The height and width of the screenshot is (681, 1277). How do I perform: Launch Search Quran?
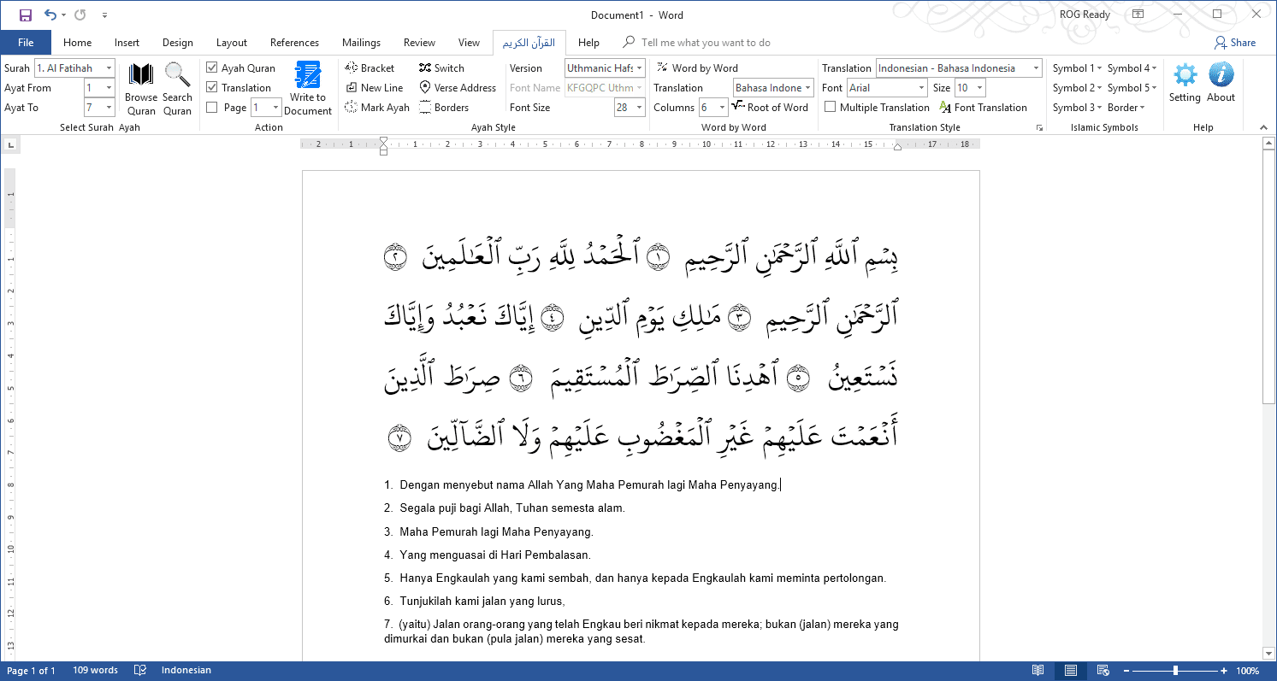177,89
